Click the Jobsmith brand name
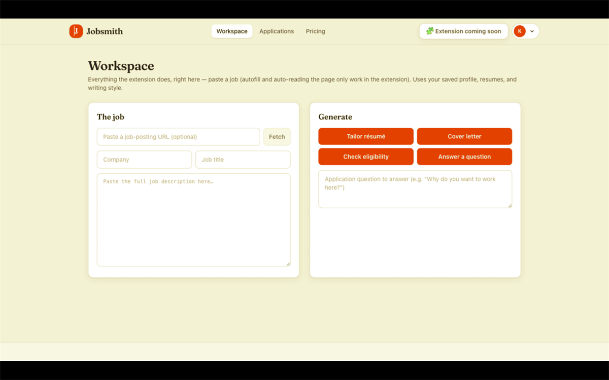Screen dimensions: 609x380 click(105, 31)
